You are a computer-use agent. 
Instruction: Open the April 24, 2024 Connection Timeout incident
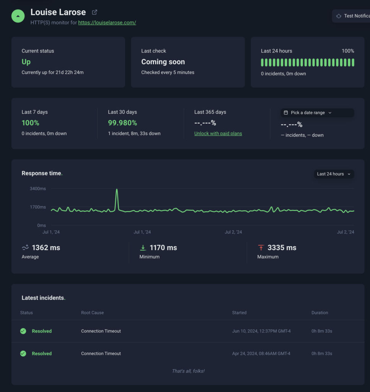101,354
